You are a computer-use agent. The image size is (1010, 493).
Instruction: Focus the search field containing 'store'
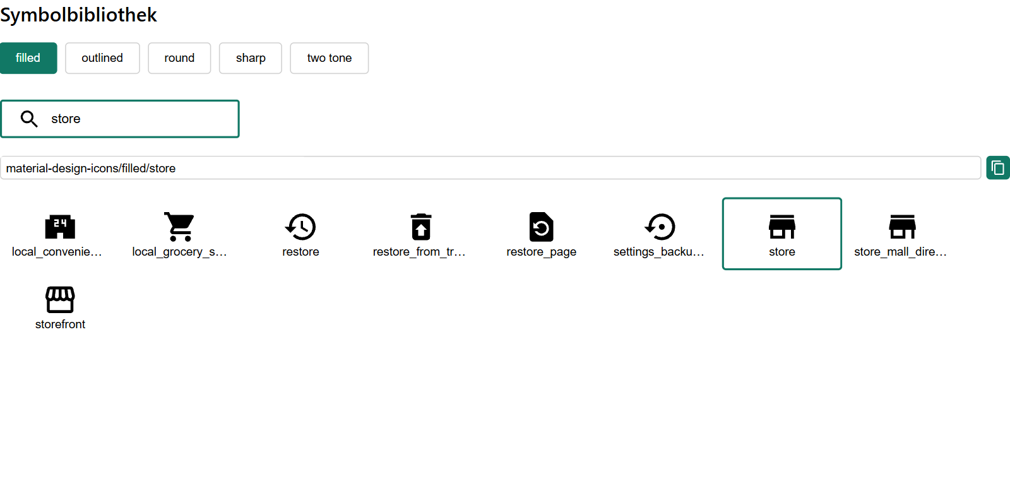point(120,119)
